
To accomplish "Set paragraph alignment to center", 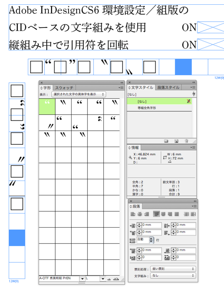I will pos(140,214).
